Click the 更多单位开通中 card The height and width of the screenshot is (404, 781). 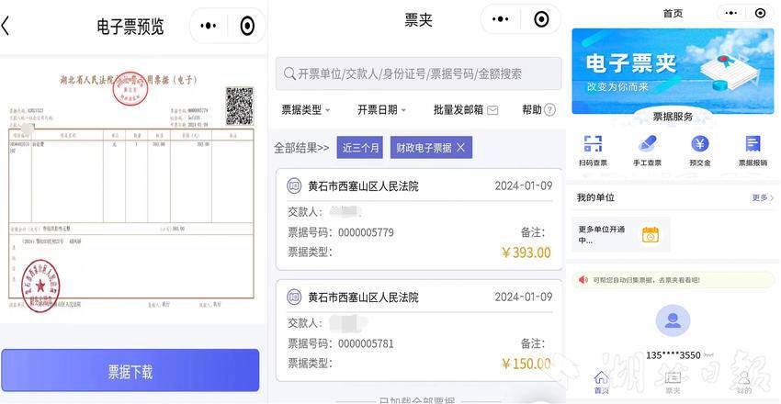(620, 234)
